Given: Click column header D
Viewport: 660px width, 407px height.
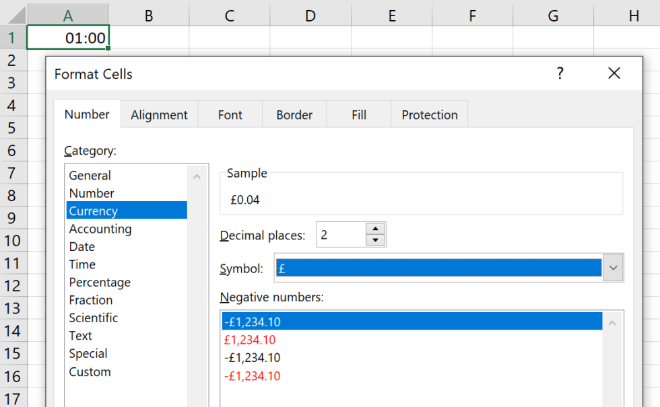Looking at the screenshot, I should [x=310, y=14].
